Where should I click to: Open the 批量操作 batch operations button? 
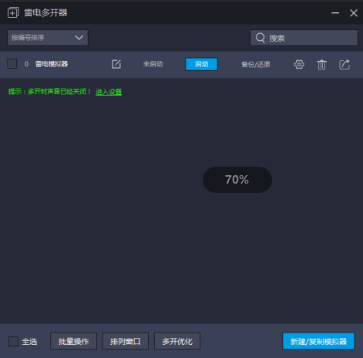click(73, 341)
